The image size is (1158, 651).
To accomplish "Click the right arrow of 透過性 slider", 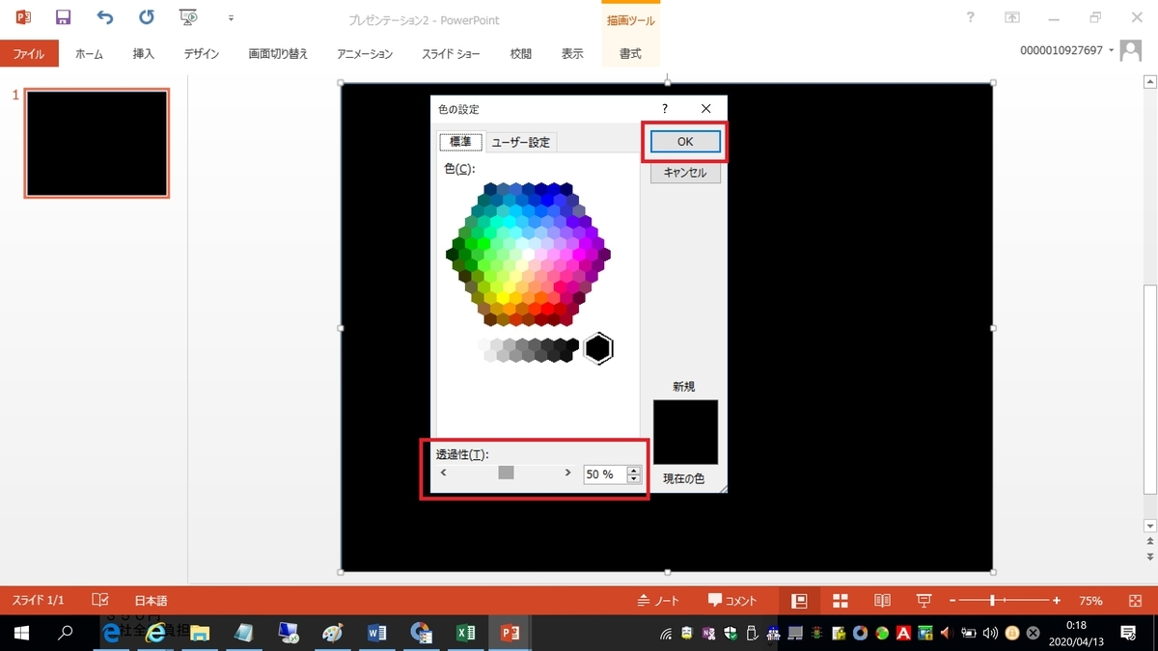I will point(568,473).
